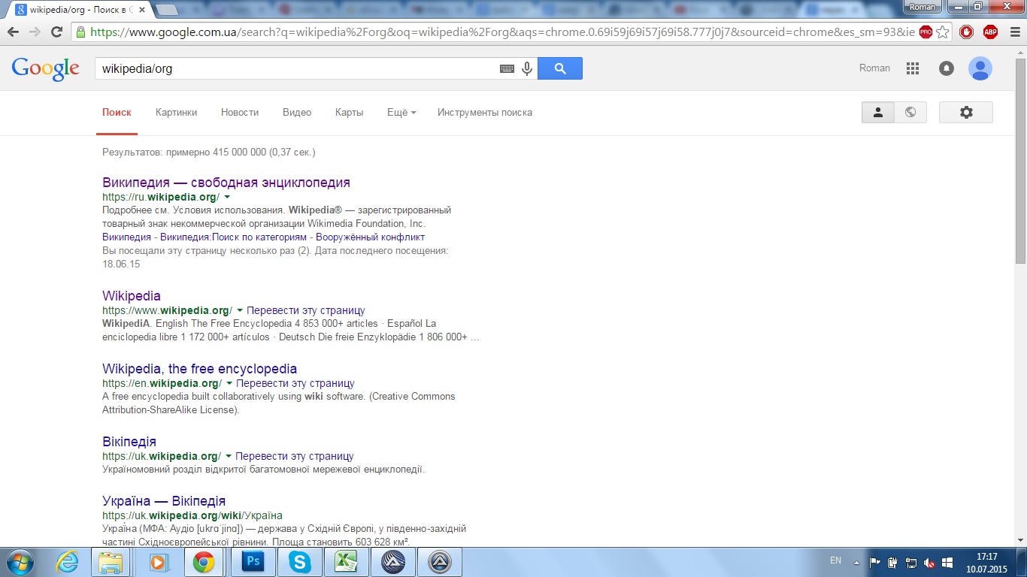The height and width of the screenshot is (577, 1027).
Task: Bookmark this page with the star
Action: [944, 32]
